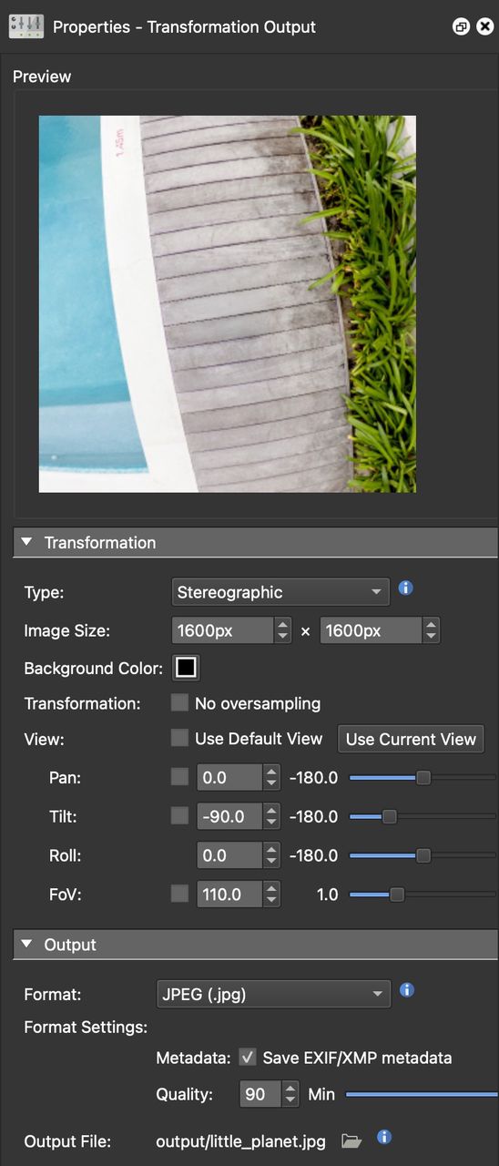Click the FoV value field showing 110.0
Screen dimensions: 499x1166
(x=229, y=895)
